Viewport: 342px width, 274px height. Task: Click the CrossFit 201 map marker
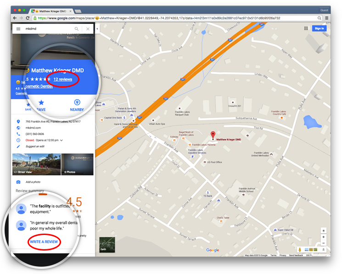click(232, 102)
